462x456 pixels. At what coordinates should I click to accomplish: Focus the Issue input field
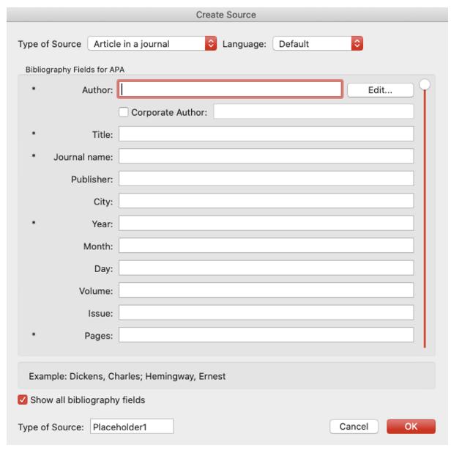click(266, 312)
